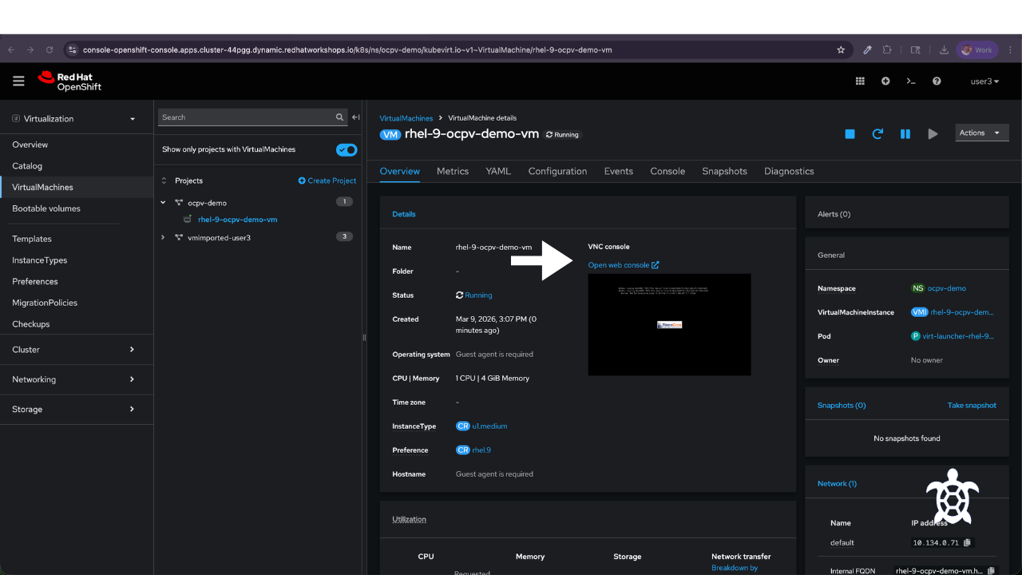Open the application launcher grid icon
This screenshot has height=575, width=1022.
[x=860, y=81]
